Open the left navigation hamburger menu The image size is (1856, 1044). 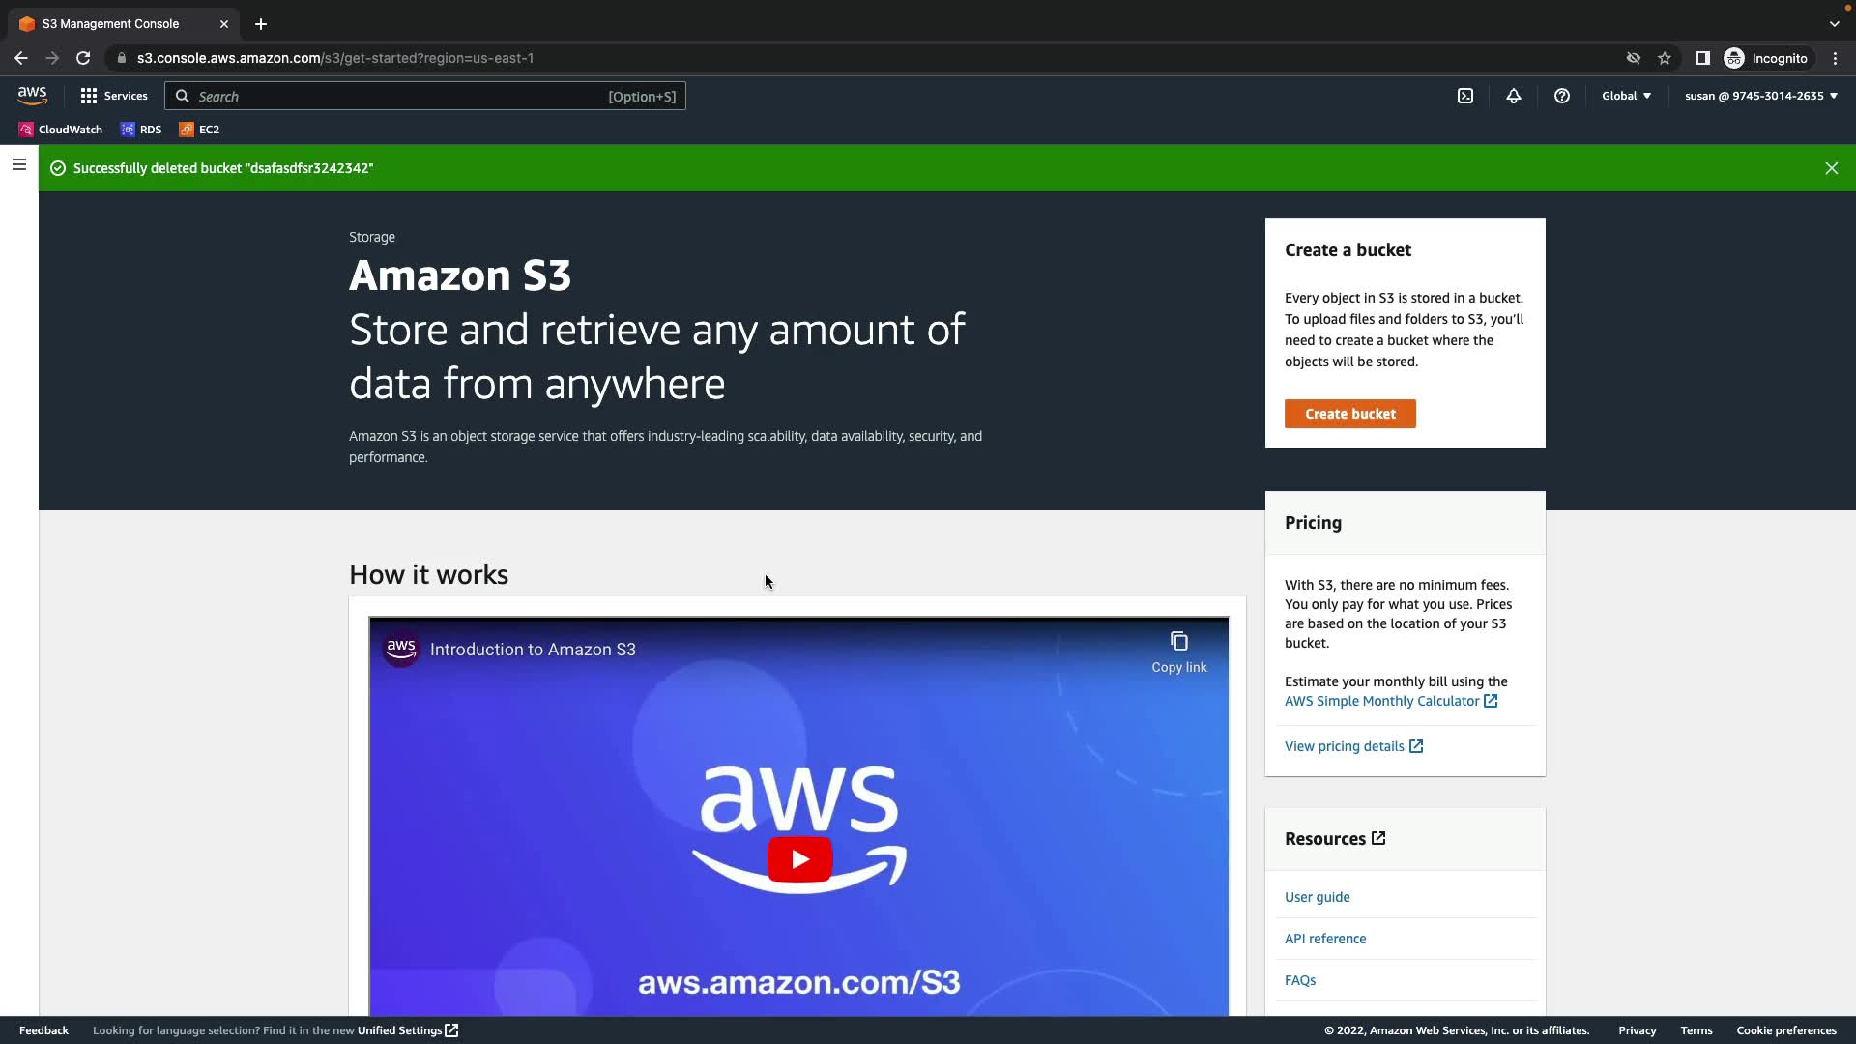click(x=18, y=164)
